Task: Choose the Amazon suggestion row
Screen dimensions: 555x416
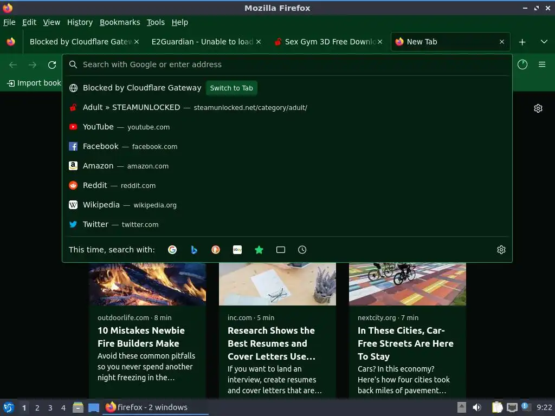Action: [x=287, y=166]
